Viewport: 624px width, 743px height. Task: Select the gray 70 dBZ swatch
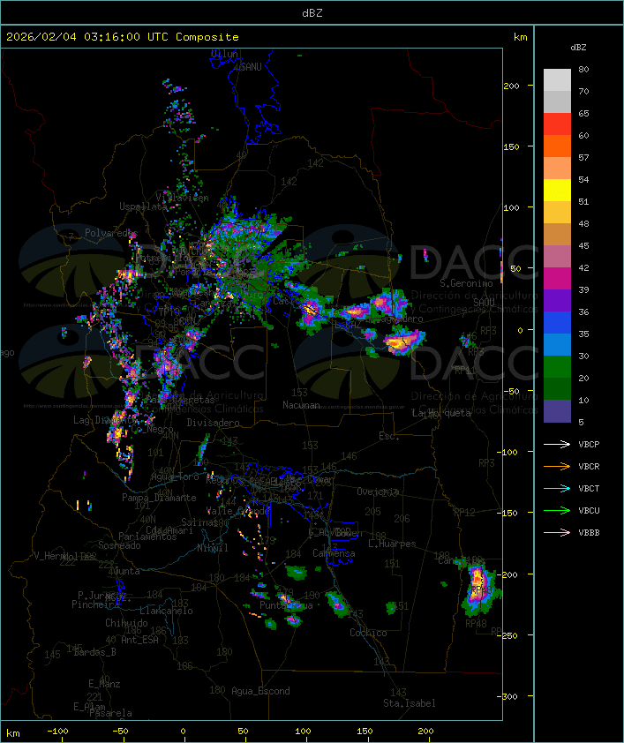[557, 101]
